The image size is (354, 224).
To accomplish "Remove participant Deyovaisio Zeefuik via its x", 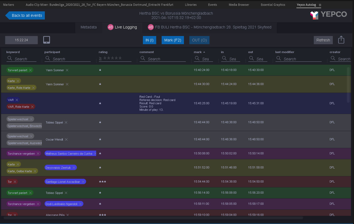I will point(74,168).
